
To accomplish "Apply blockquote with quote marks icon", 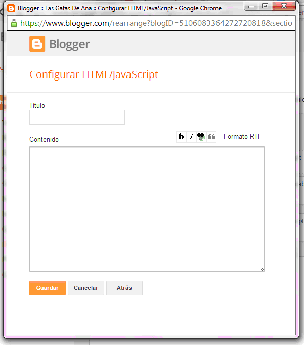I will pos(211,137).
